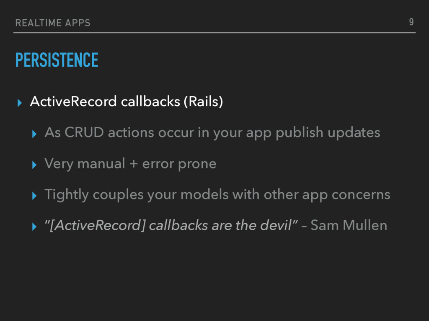
Task: Click the words other app concerns
Action: 327,195
